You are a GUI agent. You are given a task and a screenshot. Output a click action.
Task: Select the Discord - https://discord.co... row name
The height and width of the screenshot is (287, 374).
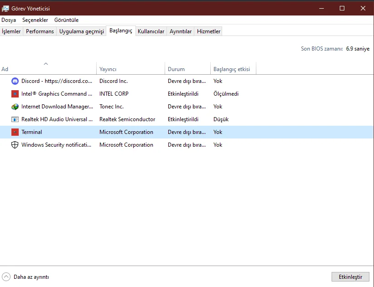57,81
